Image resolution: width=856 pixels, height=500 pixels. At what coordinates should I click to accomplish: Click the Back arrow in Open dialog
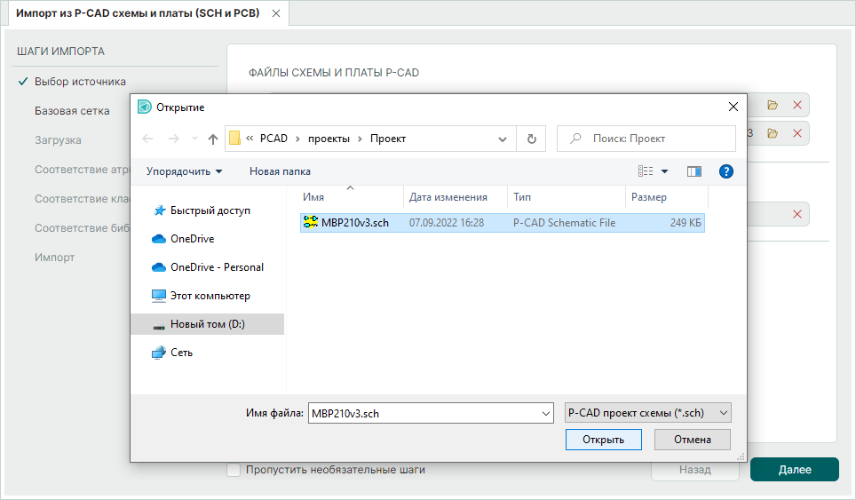(x=147, y=139)
